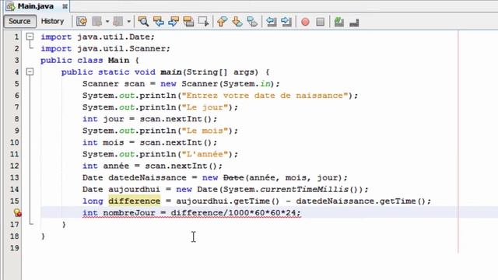This screenshot has height=280, width=498.
Task: Click the Find Selection magnifier icon
Action: tap(143, 22)
